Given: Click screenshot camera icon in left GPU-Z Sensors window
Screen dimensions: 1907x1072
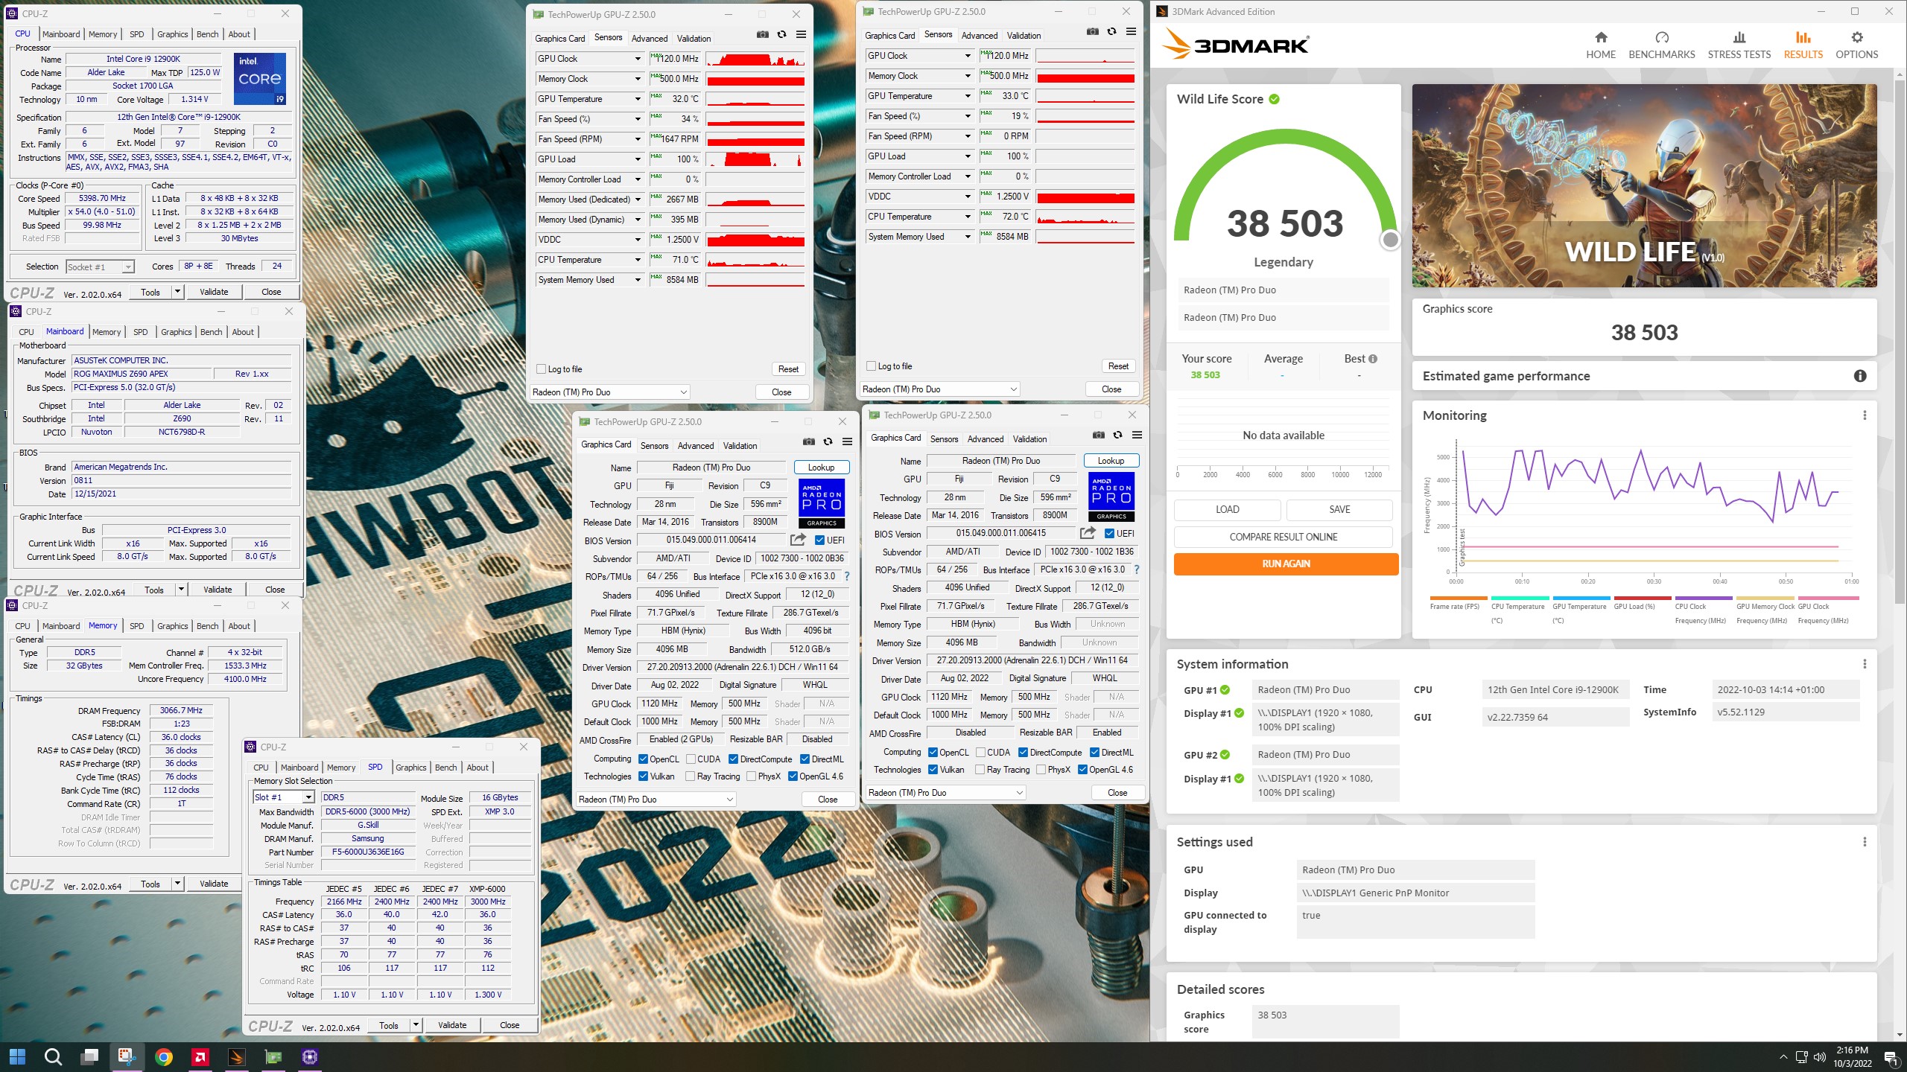Looking at the screenshot, I should click(x=762, y=34).
